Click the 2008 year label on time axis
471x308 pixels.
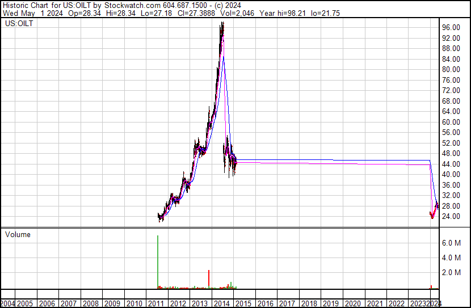[x=91, y=304]
